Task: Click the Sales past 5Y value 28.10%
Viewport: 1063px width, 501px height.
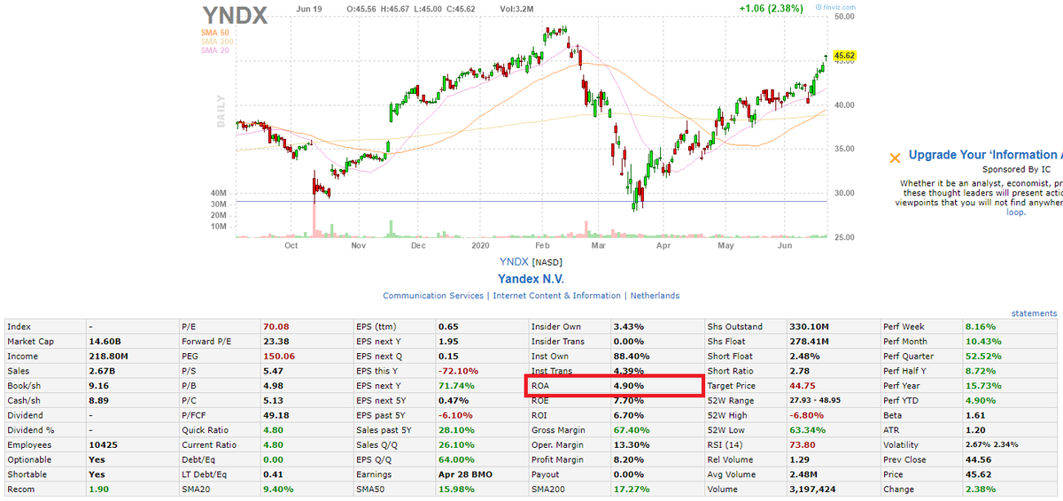Action: 456,430
